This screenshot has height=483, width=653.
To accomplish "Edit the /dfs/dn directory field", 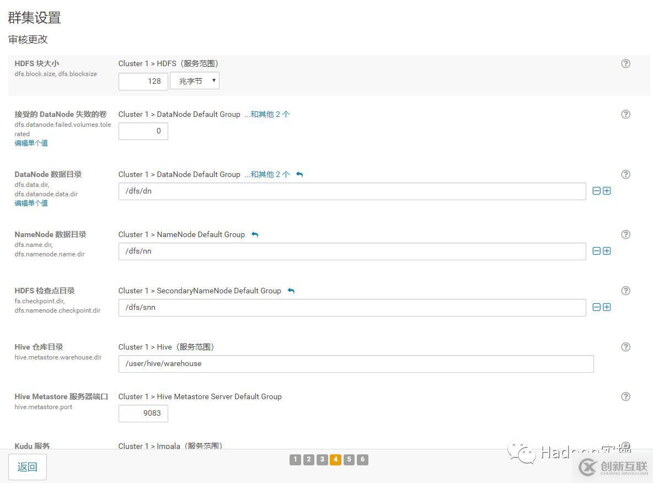I will (x=352, y=191).
